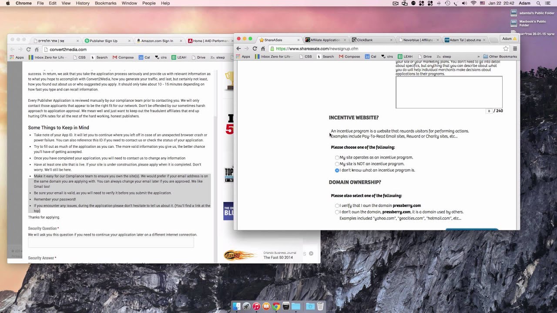
Task: Open the Bookmarks menu
Action: pyautogui.click(x=105, y=3)
